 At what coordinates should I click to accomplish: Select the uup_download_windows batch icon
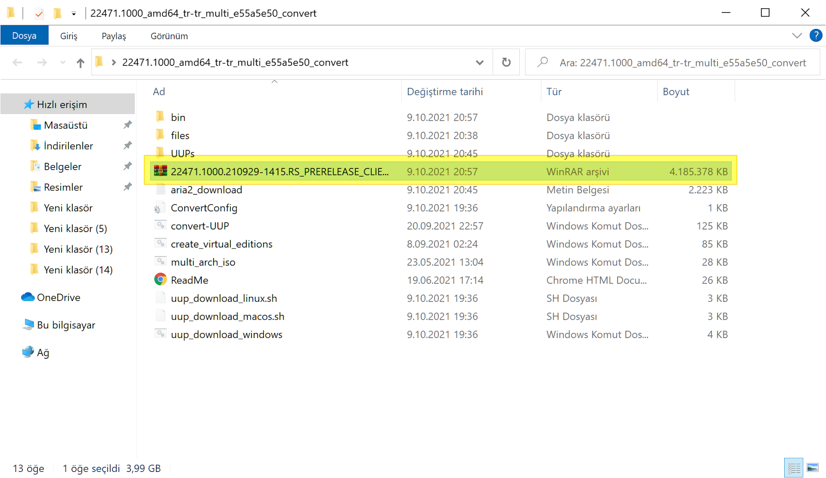pyautogui.click(x=160, y=333)
